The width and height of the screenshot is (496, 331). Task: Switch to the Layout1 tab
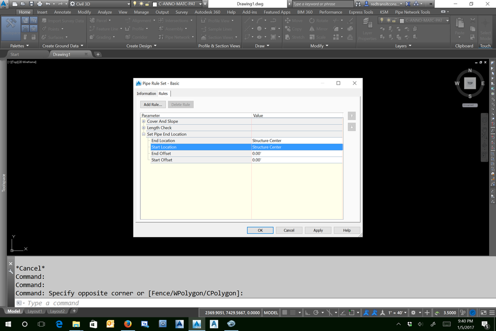(34, 311)
